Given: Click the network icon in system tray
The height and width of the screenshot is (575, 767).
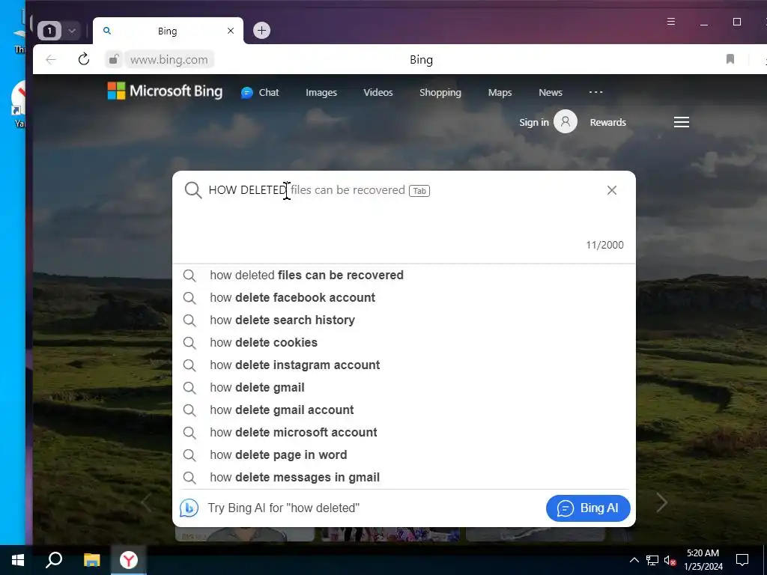Looking at the screenshot, I should [x=652, y=560].
